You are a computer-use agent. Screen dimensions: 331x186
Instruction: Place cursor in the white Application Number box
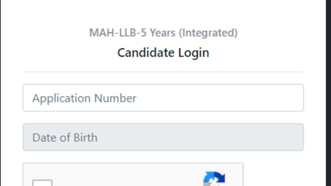click(x=163, y=98)
